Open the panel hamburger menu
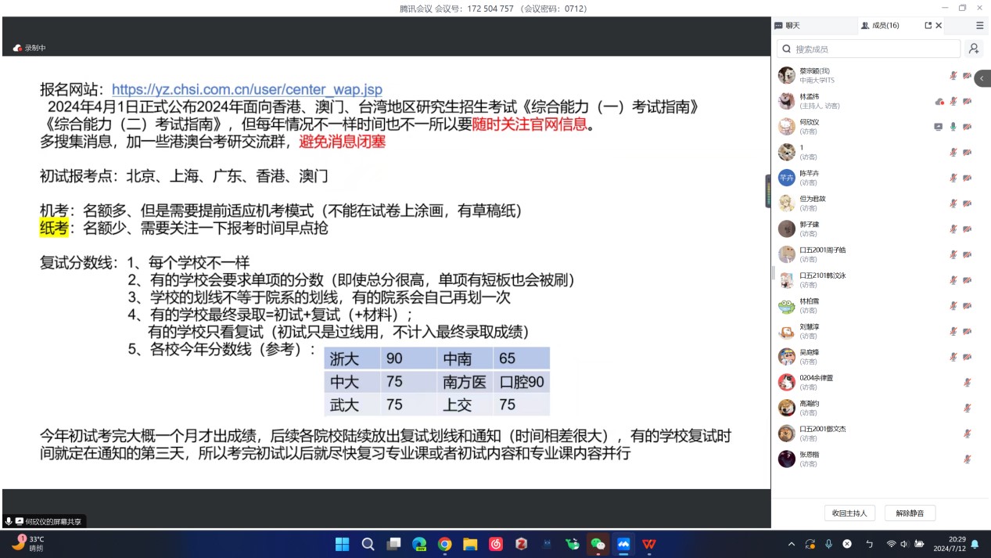The width and height of the screenshot is (991, 558). coord(979,26)
